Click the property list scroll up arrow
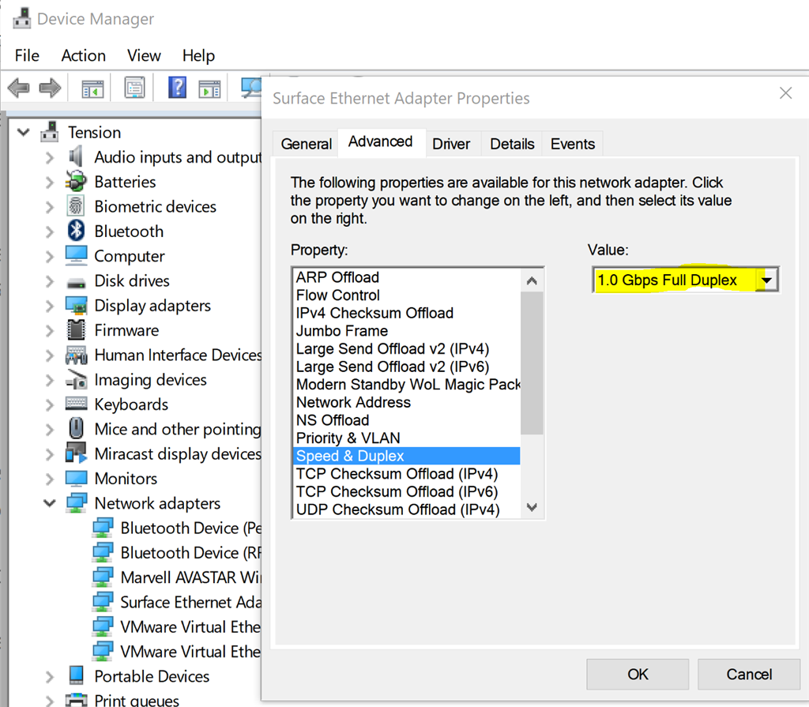 click(x=532, y=280)
